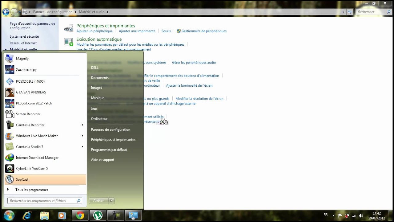Image resolution: width=394 pixels, height=222 pixels.
Task: Launch Internet Download Manager
Action: tap(45, 158)
